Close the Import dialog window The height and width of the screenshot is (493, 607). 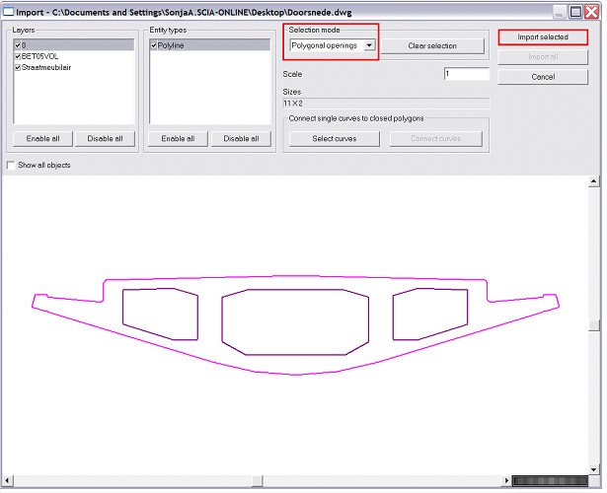(x=591, y=11)
